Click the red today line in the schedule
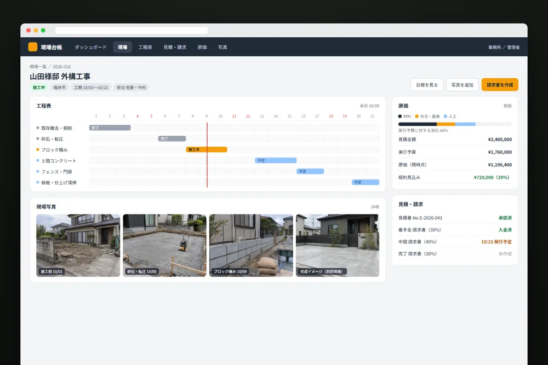548x365 pixels. point(207,155)
